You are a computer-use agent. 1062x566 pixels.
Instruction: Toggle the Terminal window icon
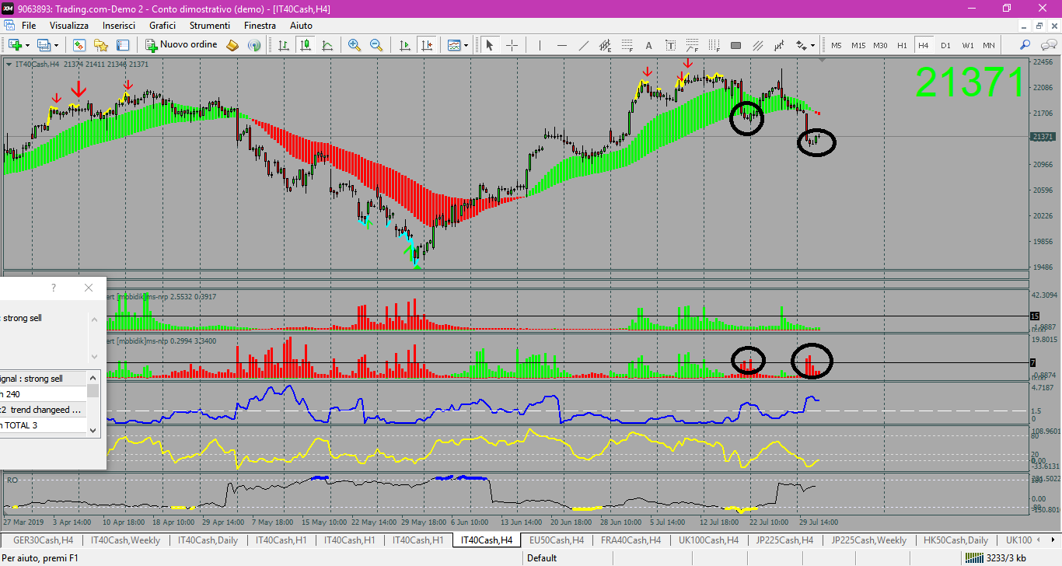[123, 45]
